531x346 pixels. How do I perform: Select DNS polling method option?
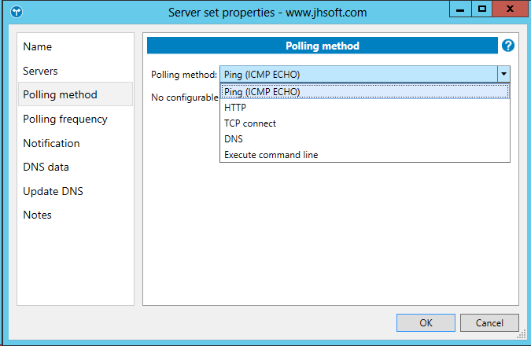coord(234,139)
